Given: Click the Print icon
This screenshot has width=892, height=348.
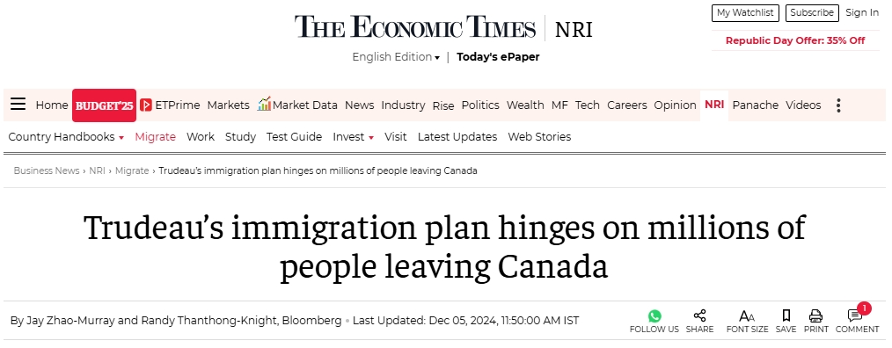Looking at the screenshot, I should point(815,316).
